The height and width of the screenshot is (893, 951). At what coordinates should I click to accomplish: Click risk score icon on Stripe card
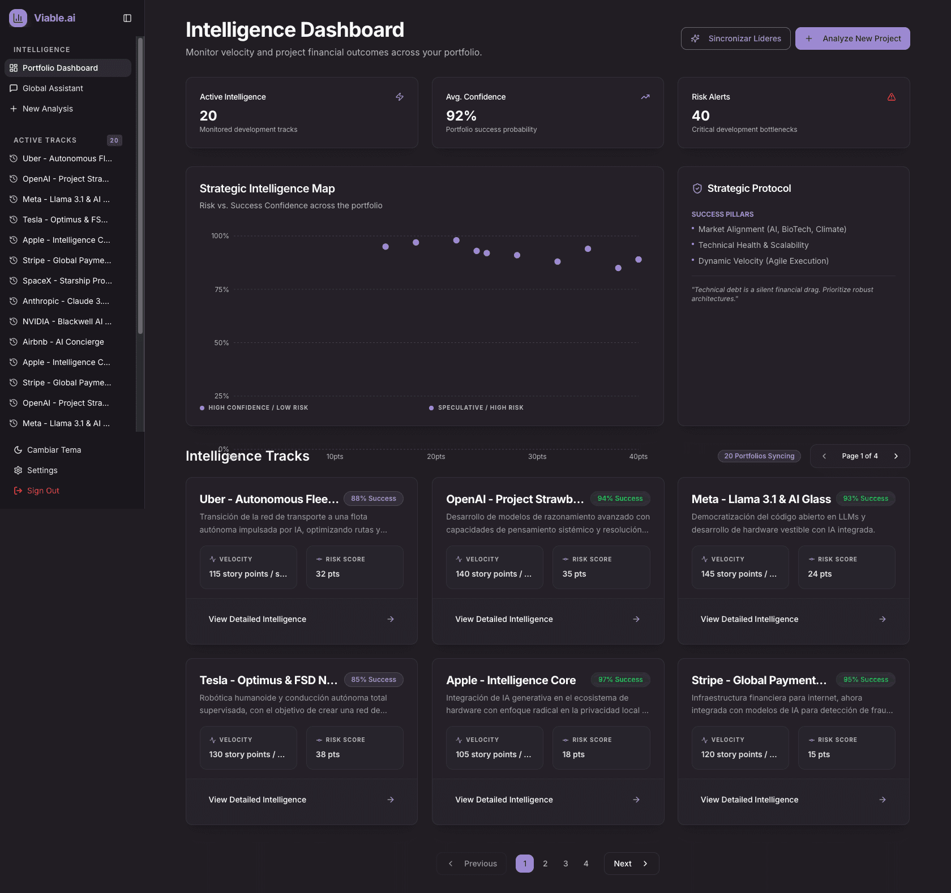[812, 740]
